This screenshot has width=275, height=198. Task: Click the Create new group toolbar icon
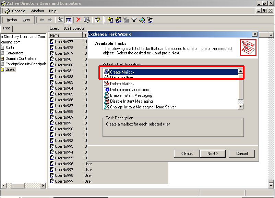118,20
